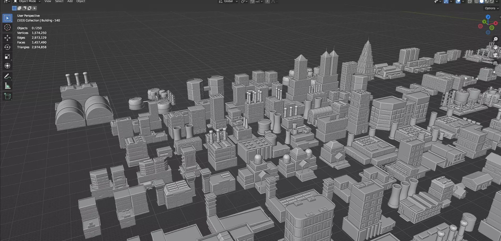
Task: Click the zoom magnifier viewport icon
Action: click(495, 39)
